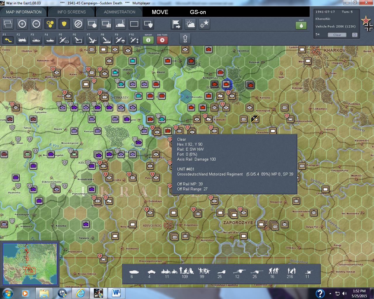Image resolution: width=374 pixels, height=299 pixels.
Task: Zoom in on the map
Action: [x=22, y=24]
